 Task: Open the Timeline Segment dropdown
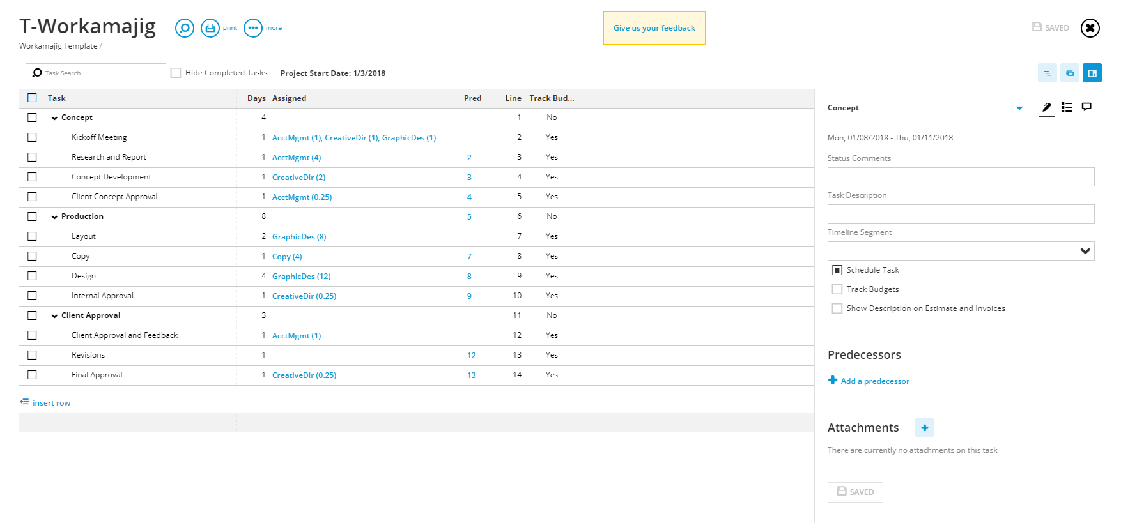coord(961,251)
